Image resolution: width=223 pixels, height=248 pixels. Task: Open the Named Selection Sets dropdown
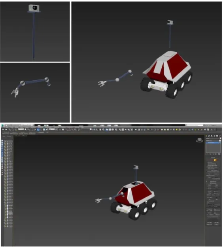click(x=85, y=129)
